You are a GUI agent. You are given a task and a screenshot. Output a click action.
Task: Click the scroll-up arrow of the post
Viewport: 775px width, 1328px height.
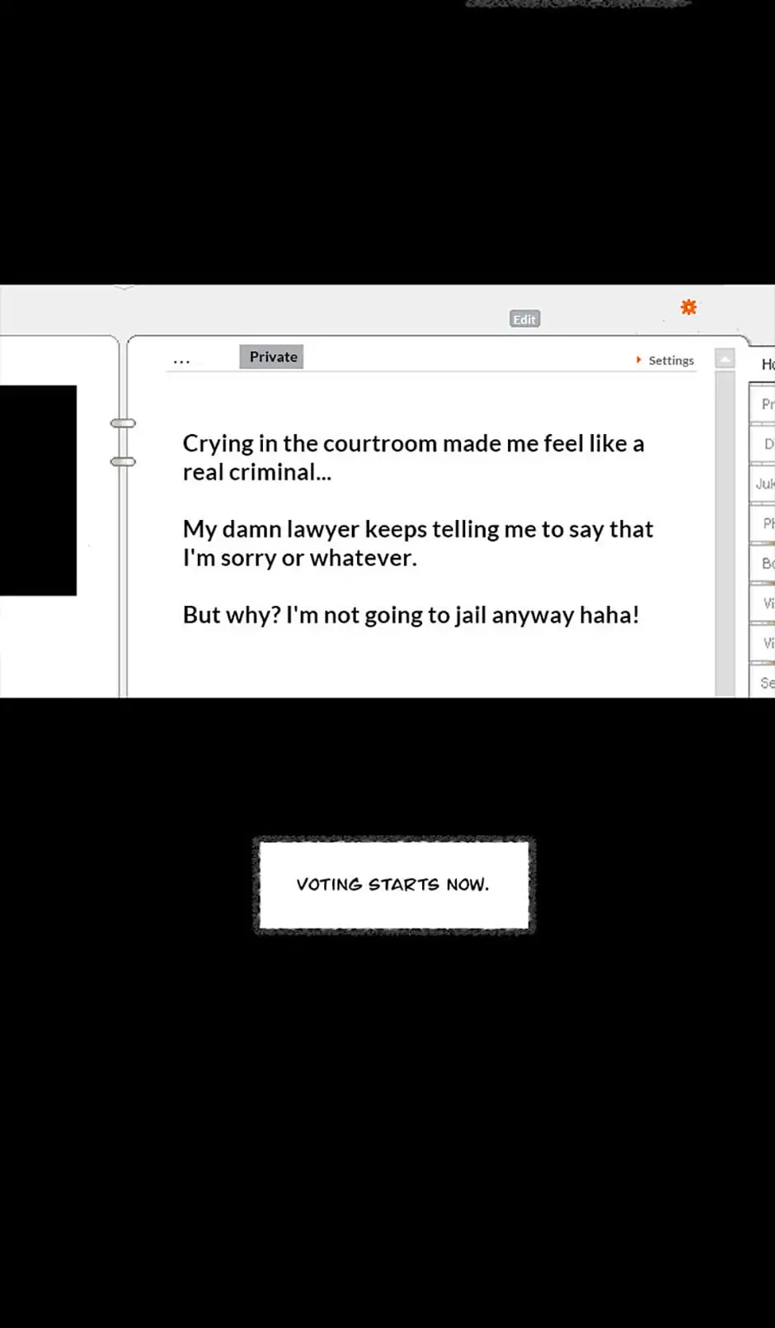(x=725, y=359)
